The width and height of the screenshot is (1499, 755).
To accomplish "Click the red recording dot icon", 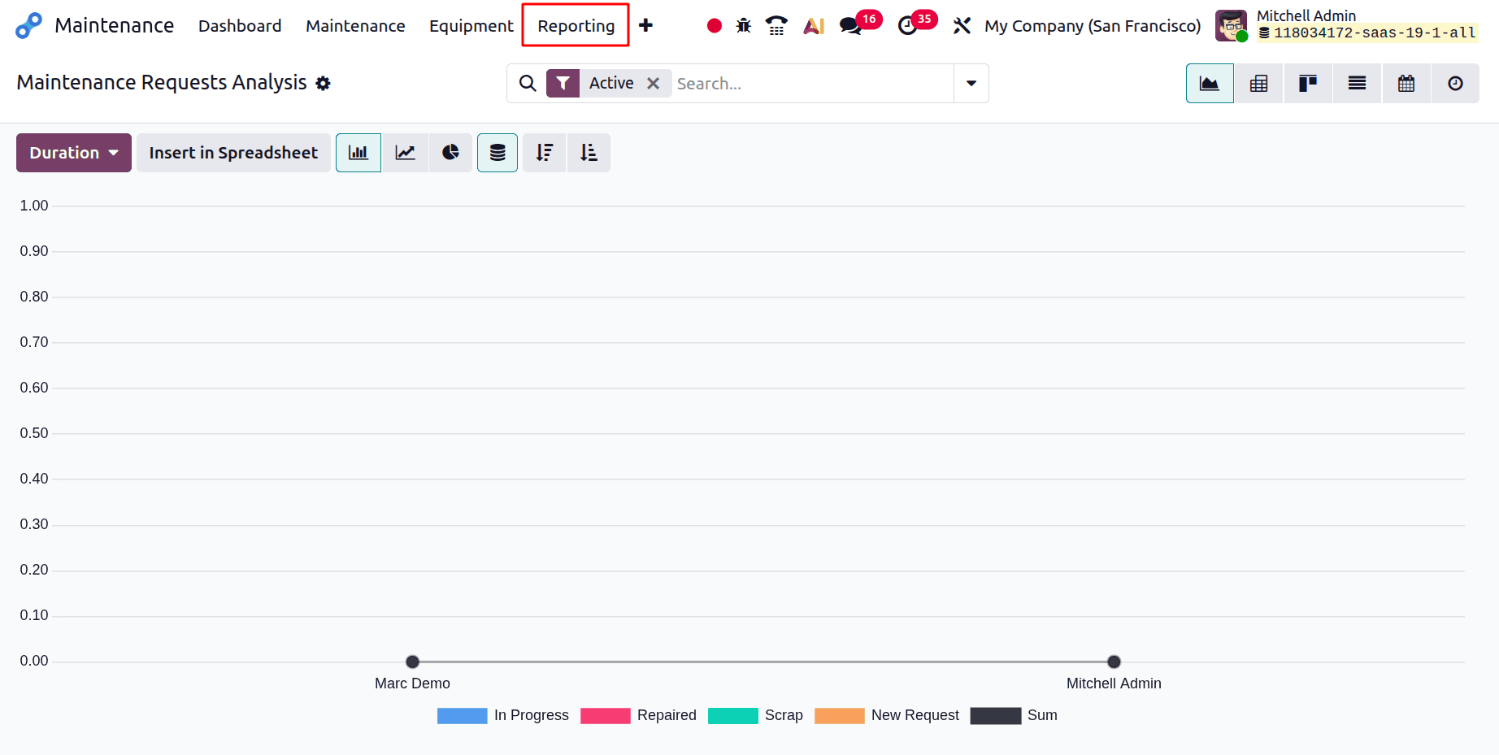I will (x=715, y=26).
